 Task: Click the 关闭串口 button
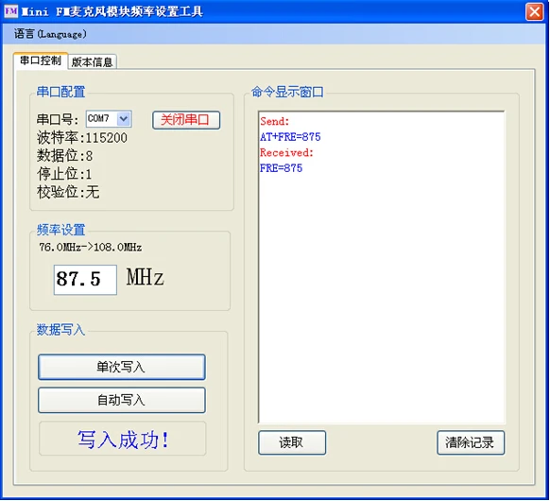coord(186,120)
